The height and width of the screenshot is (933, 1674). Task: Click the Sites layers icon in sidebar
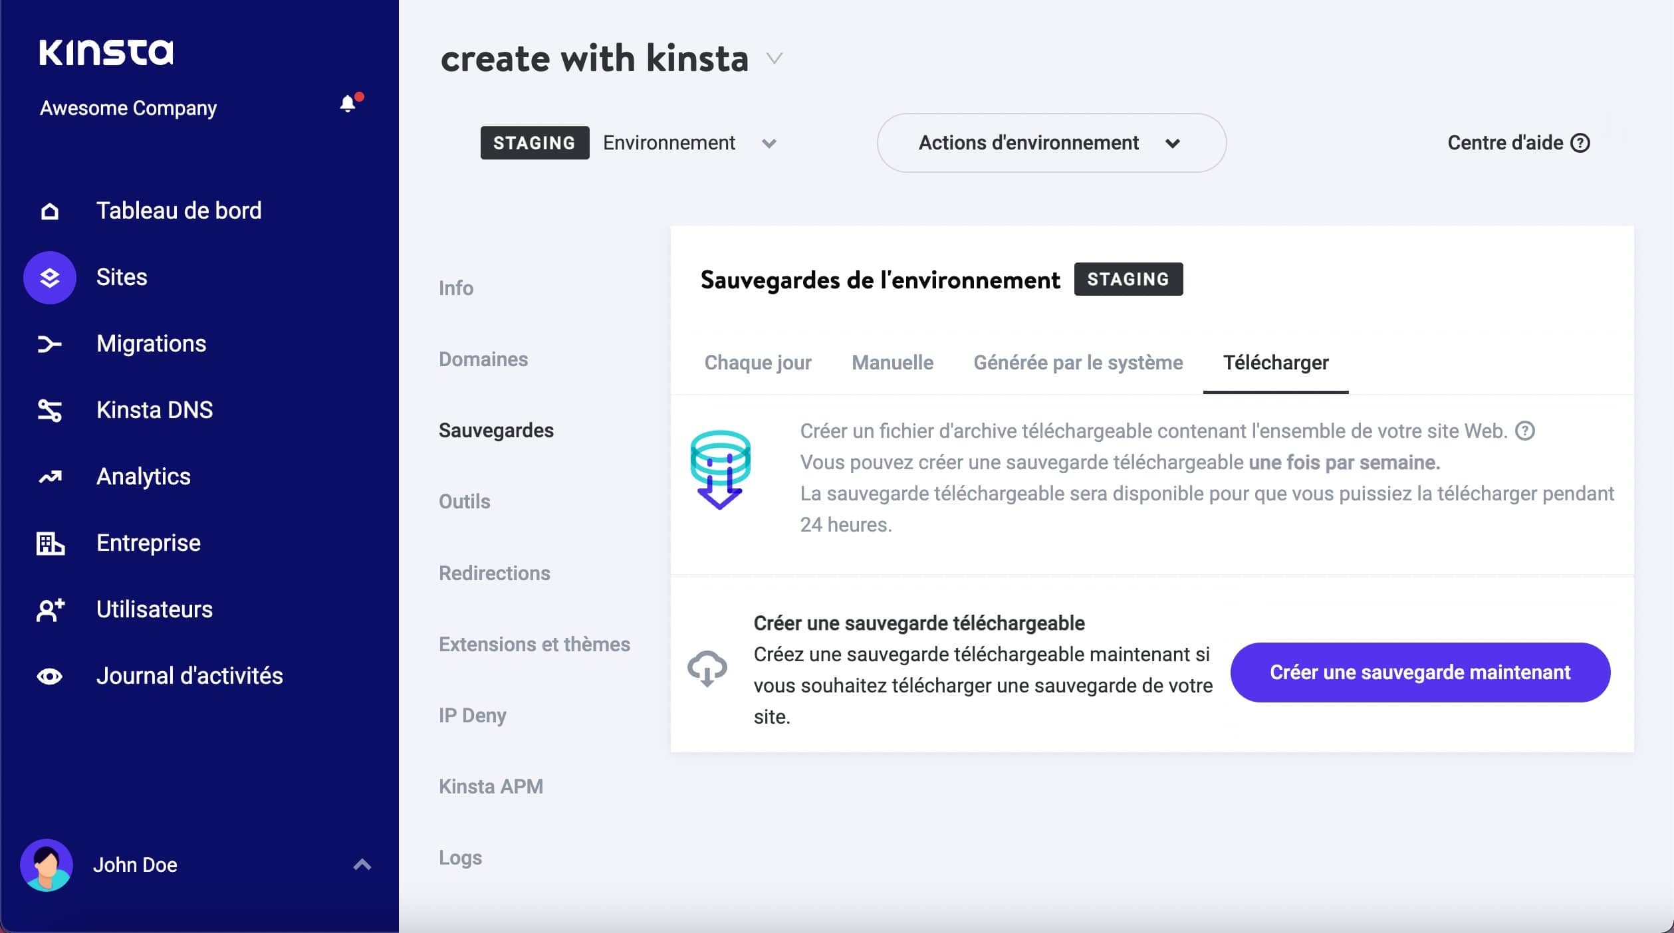click(x=49, y=276)
